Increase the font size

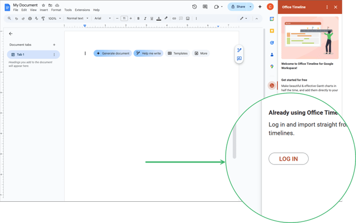point(131,19)
